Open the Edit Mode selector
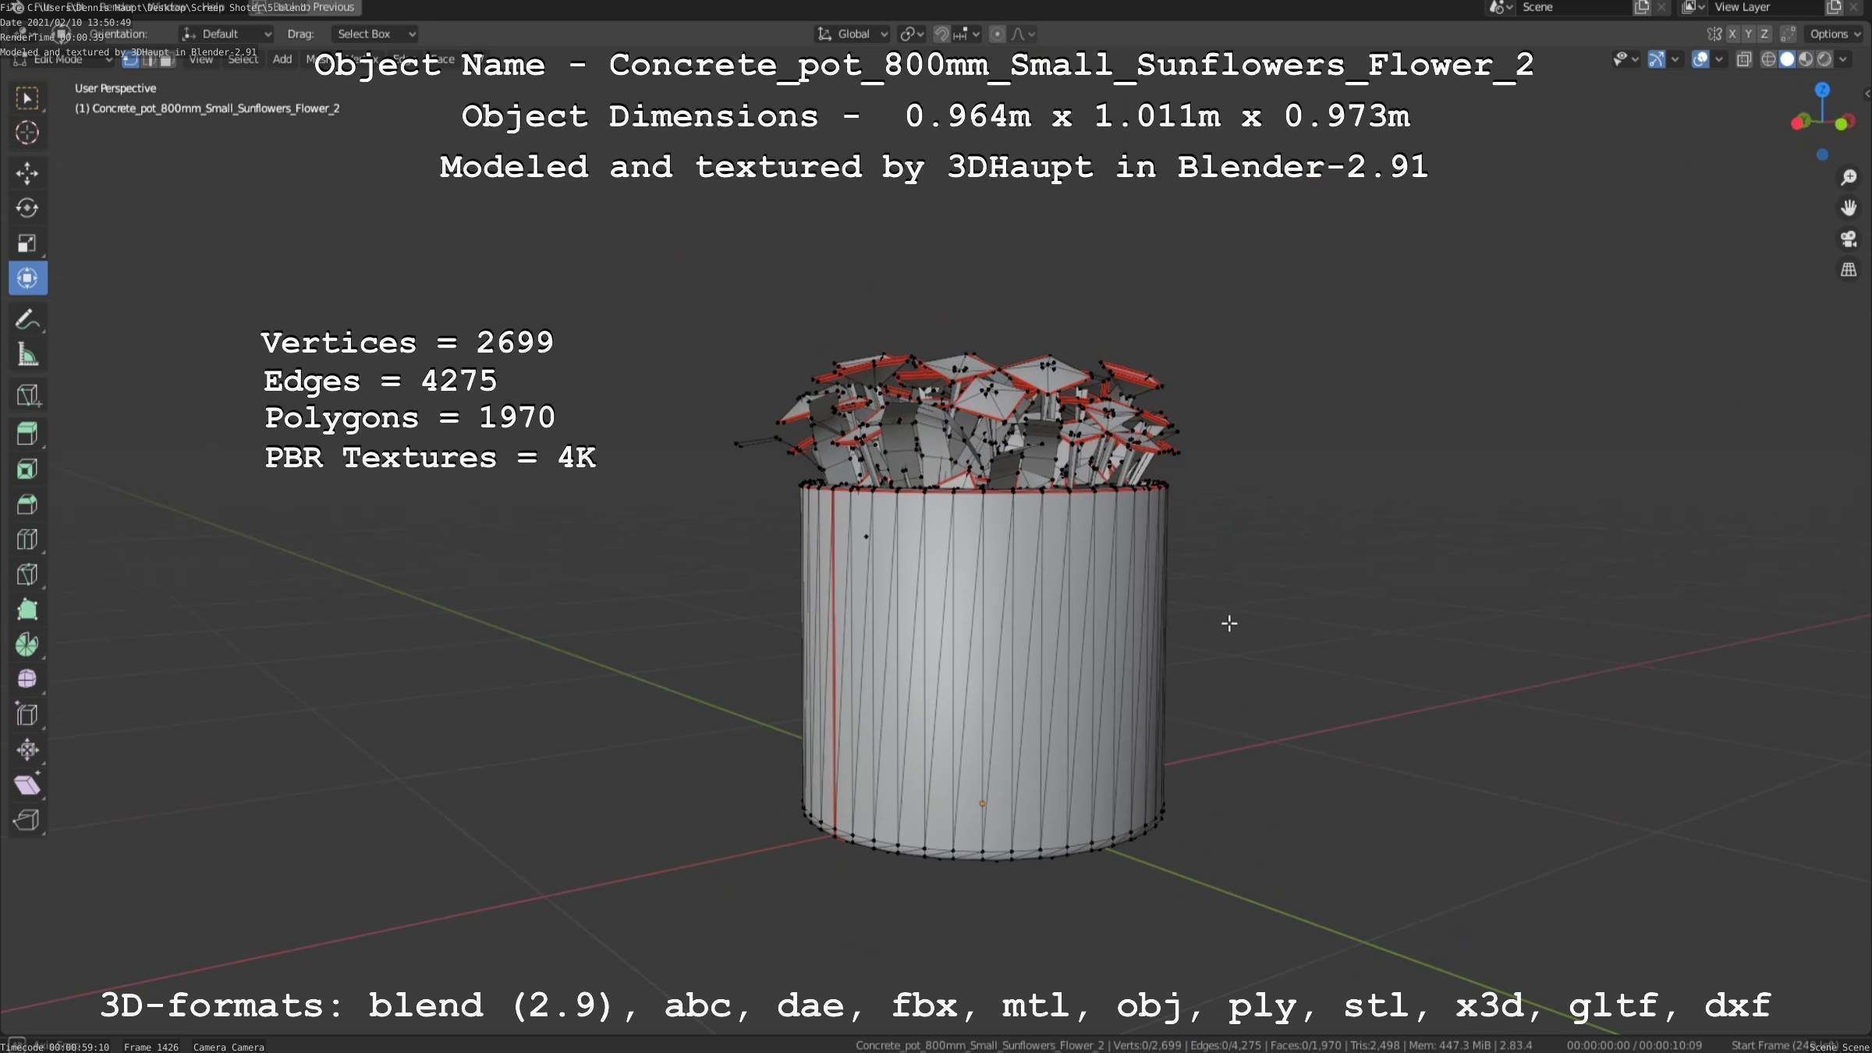This screenshot has width=1872, height=1053. (62, 60)
